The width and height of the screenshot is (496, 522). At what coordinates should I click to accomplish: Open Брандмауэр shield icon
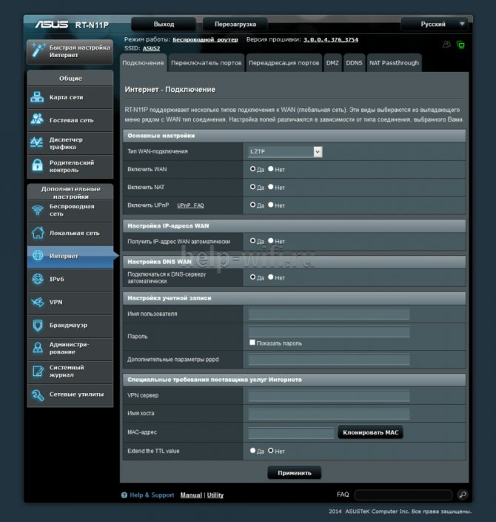[38, 326]
